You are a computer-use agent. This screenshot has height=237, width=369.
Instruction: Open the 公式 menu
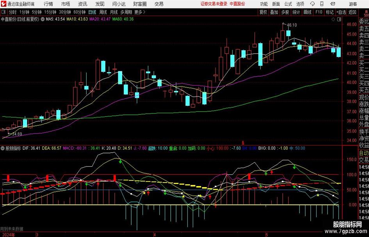click(288, 4)
